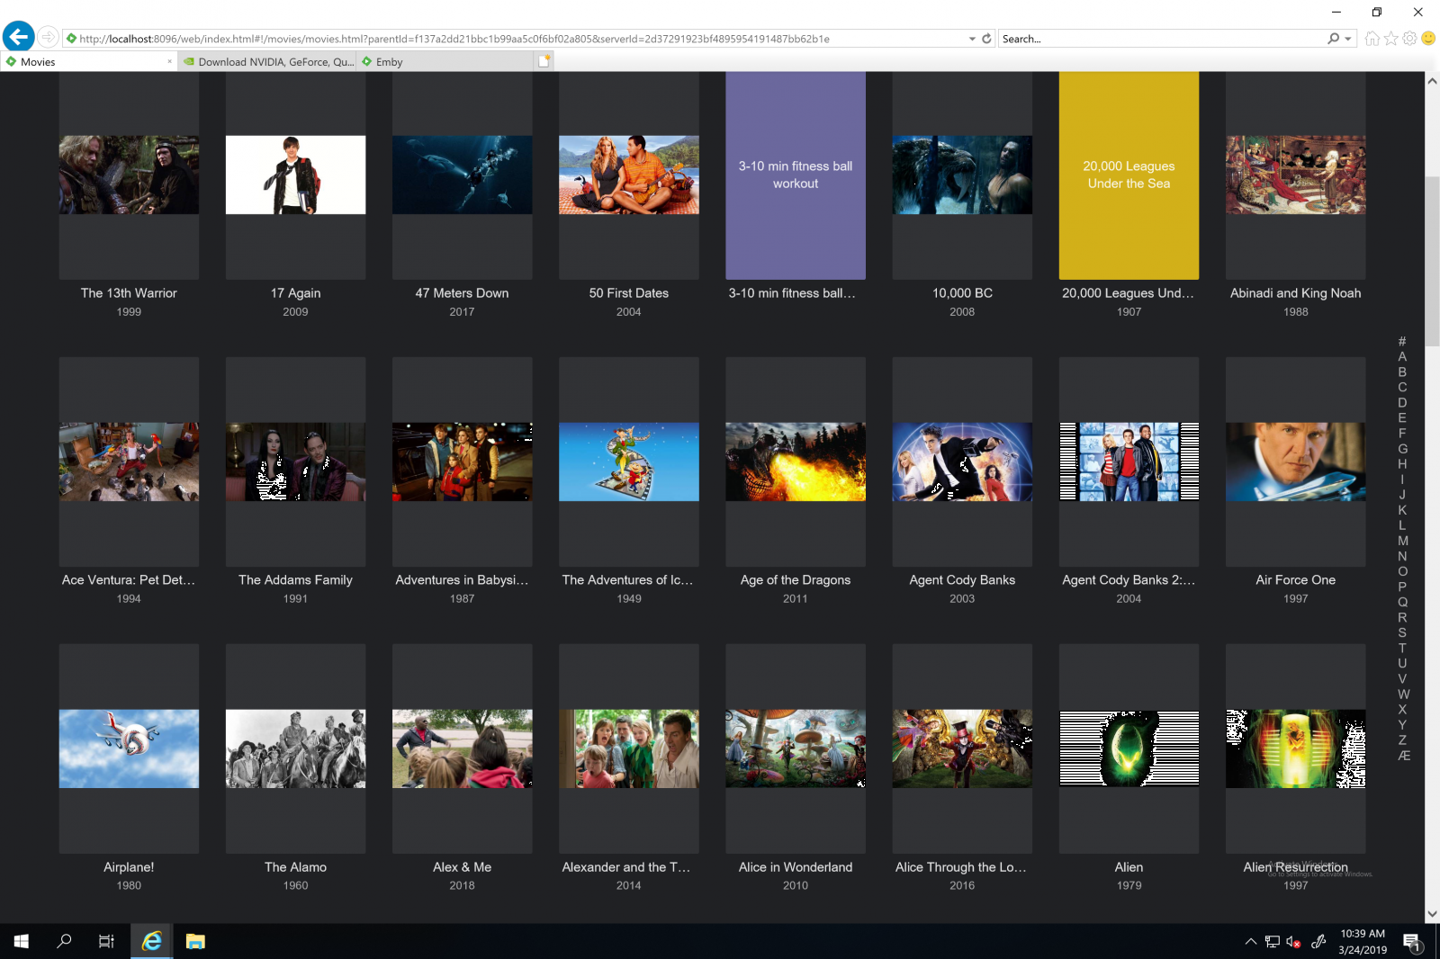Open the Alice in Wonderland title link
The height and width of the screenshot is (959, 1440).
pos(795,867)
